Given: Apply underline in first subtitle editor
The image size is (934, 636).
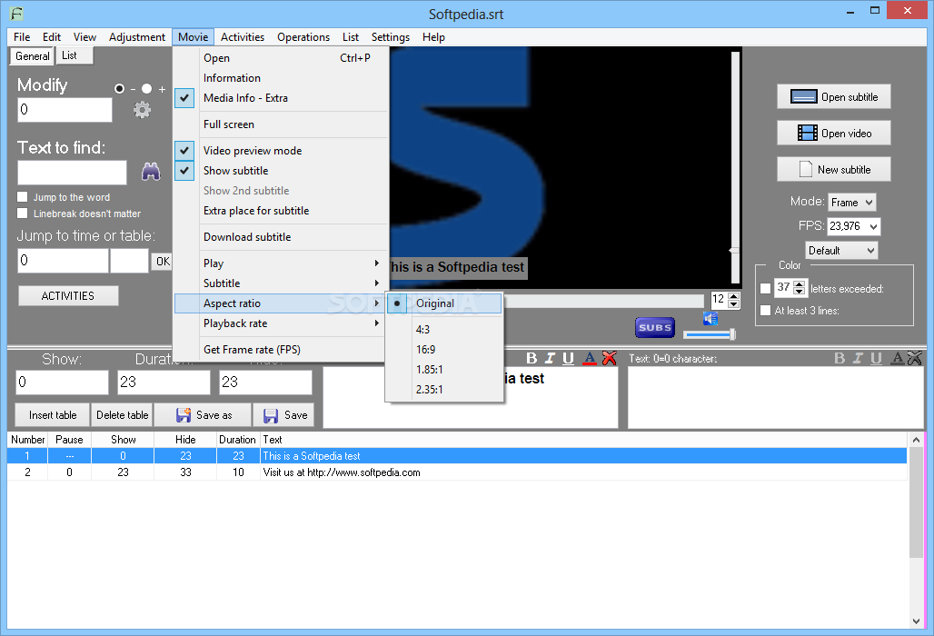Looking at the screenshot, I should point(568,358).
